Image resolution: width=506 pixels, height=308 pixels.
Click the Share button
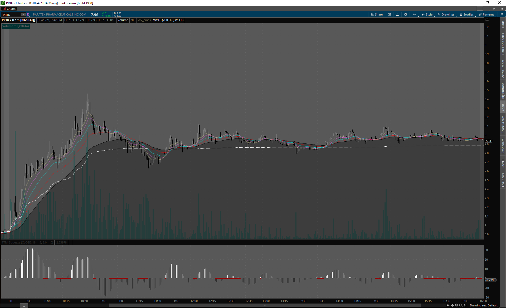click(377, 14)
